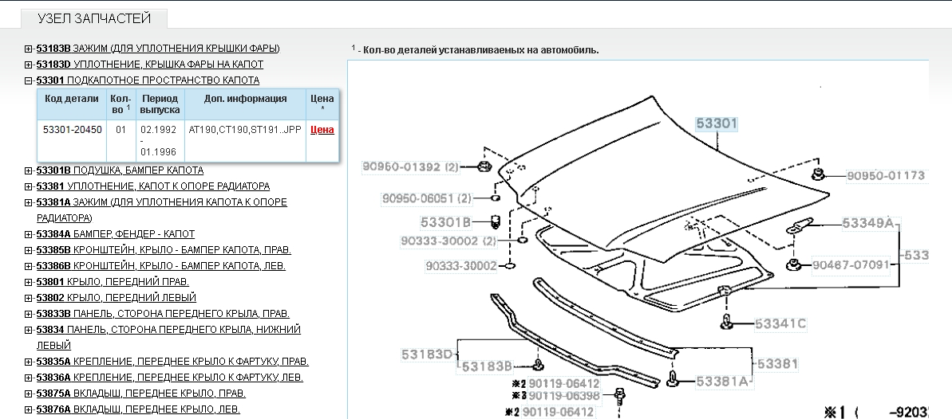The image size is (952, 419).
Task: Open 53301B ПОДУШКА, БАМПЕР КАПОТА link
Action: pyautogui.click(x=120, y=170)
